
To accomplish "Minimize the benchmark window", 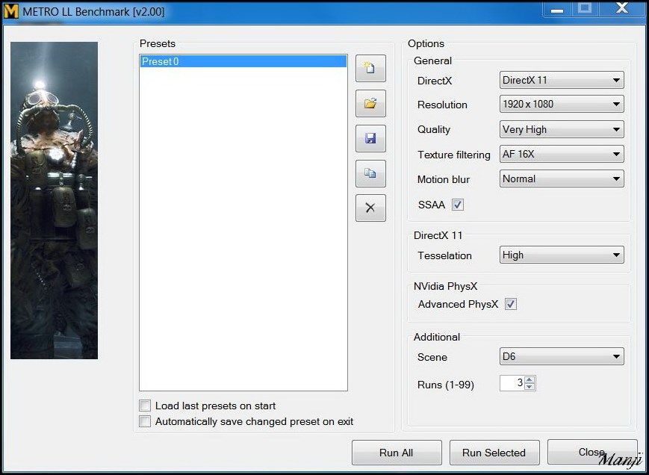I will (x=557, y=9).
